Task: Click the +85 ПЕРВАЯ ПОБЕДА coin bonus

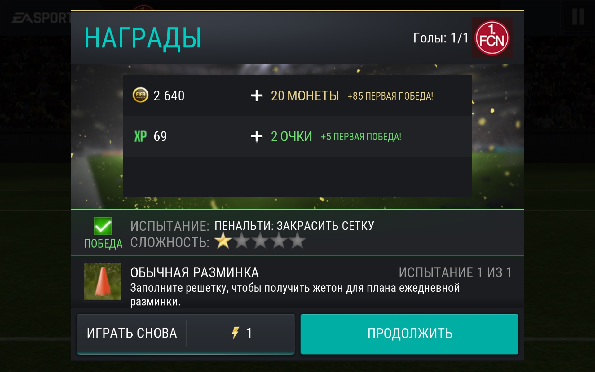Action: 390,96
